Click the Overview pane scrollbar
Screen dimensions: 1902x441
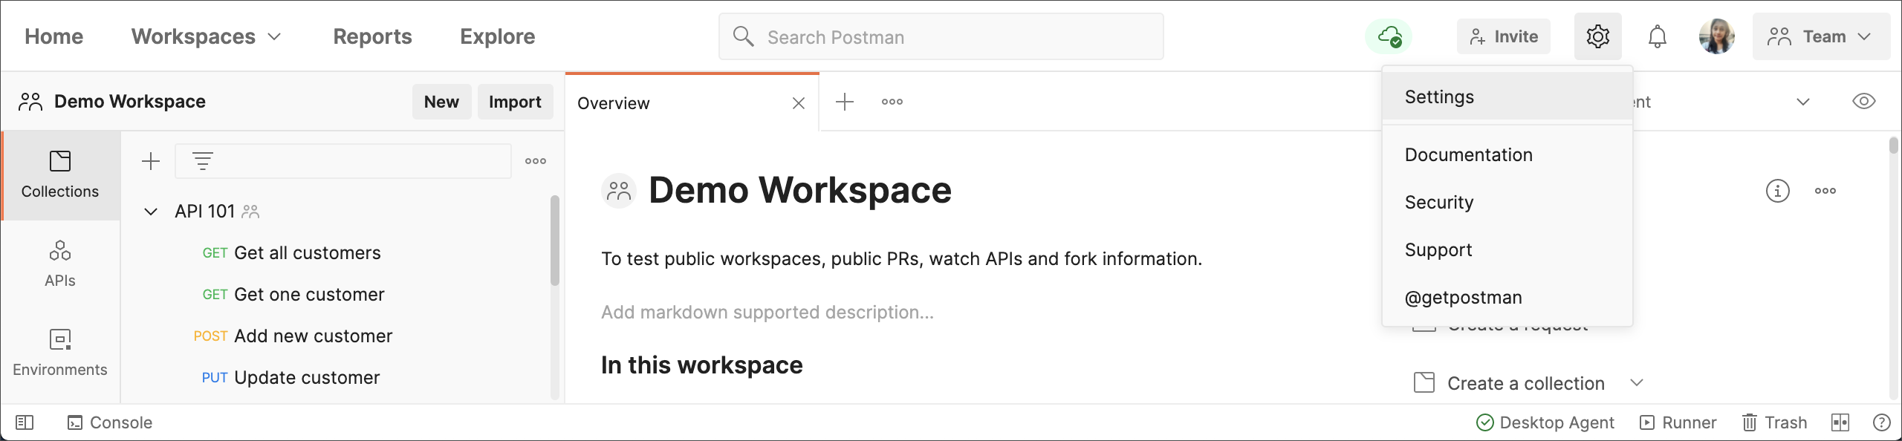1894,145
